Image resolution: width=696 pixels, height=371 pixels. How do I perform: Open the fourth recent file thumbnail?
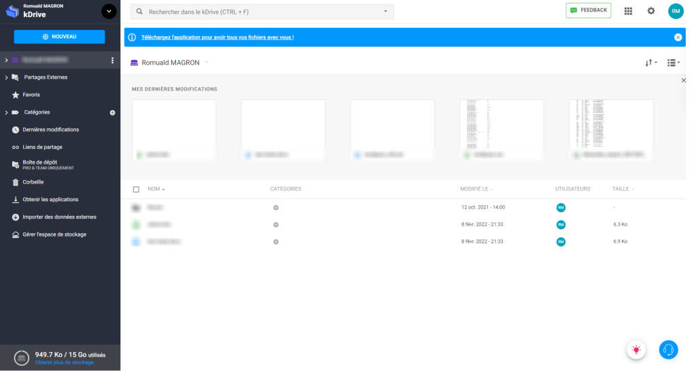[502, 130]
